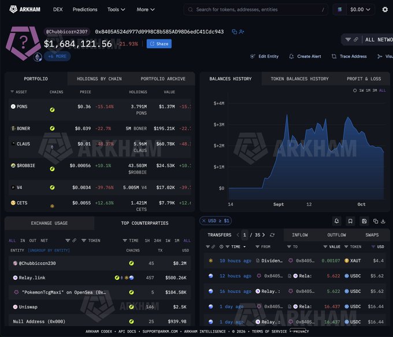
Task: Click Edit Entity
Action: [265, 57]
